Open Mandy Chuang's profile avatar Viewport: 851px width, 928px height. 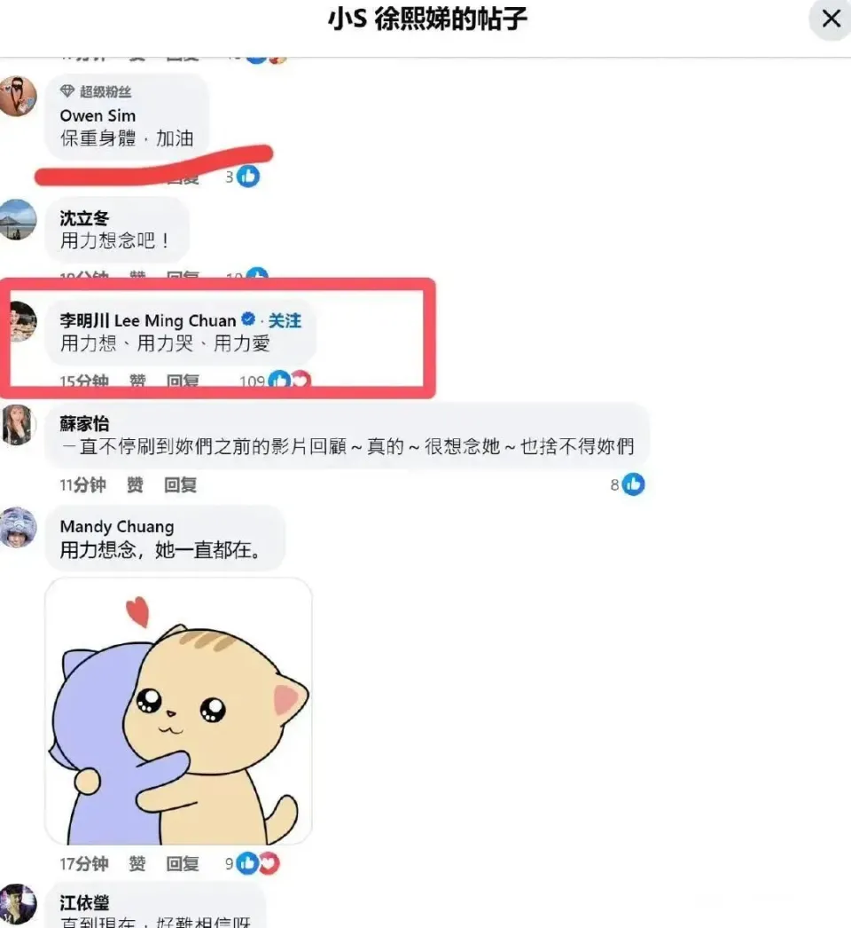point(18,527)
